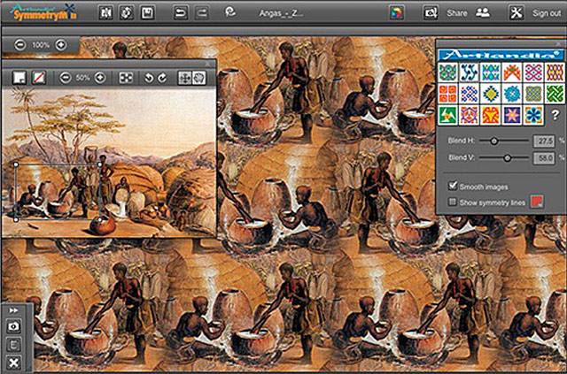Screen dimensions: 567x374
Task: Select the blue flower on orange thumbnail
Action: [533, 115]
